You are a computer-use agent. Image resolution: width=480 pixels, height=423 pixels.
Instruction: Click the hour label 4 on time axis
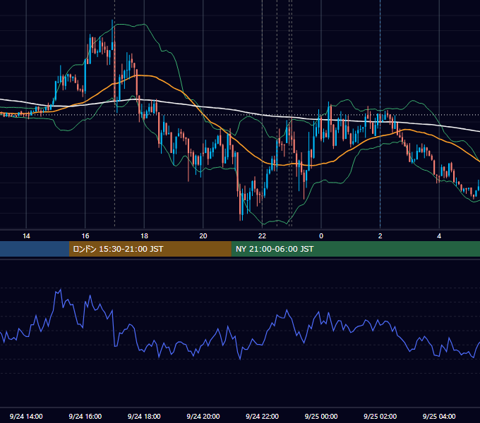pyautogui.click(x=439, y=236)
